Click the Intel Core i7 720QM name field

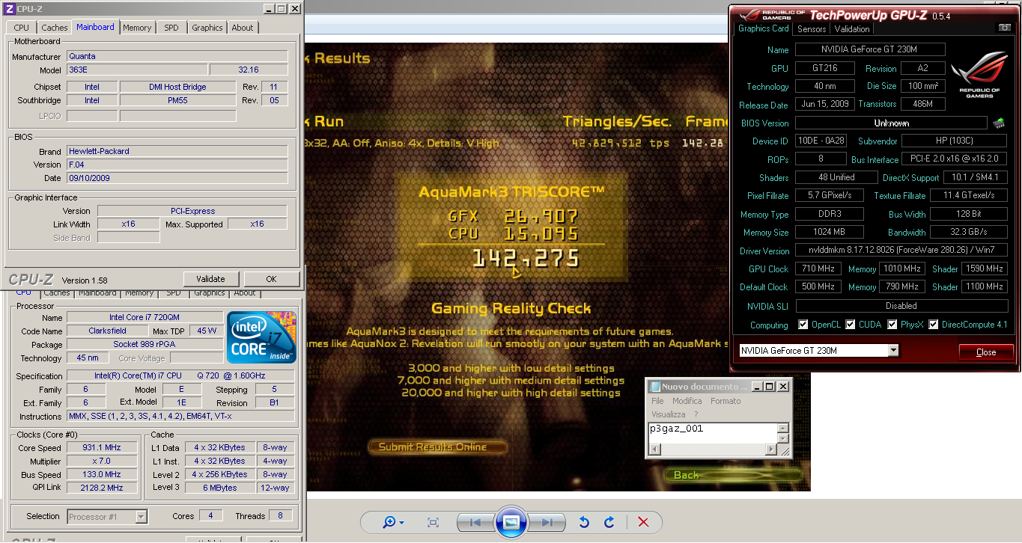coord(145,317)
